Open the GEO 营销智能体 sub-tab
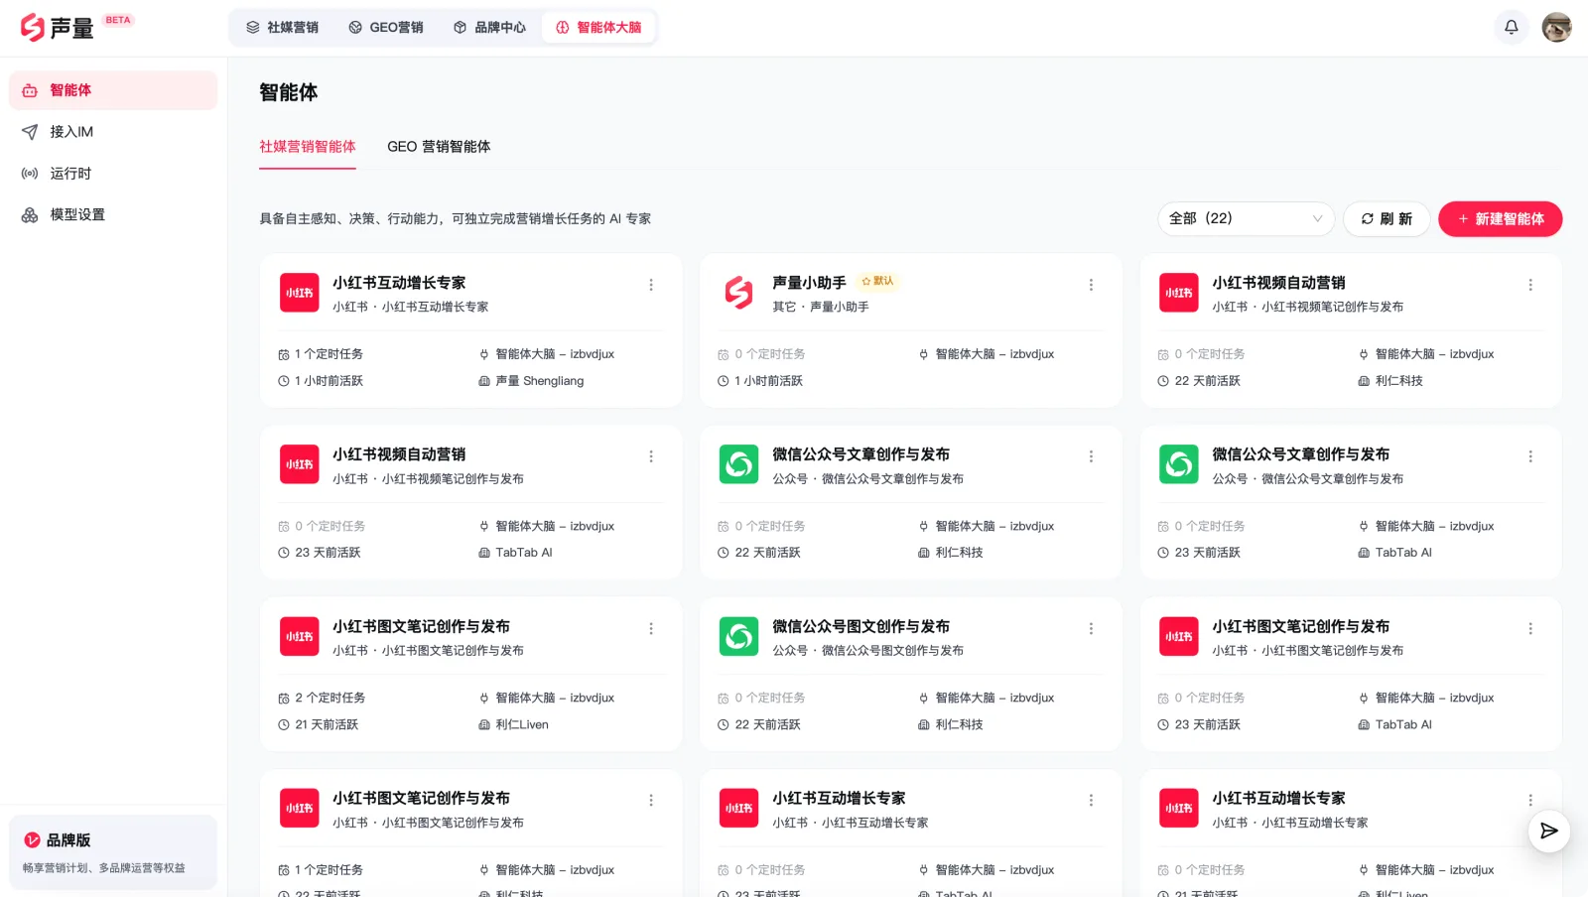Image resolution: width=1588 pixels, height=897 pixels. (x=439, y=146)
